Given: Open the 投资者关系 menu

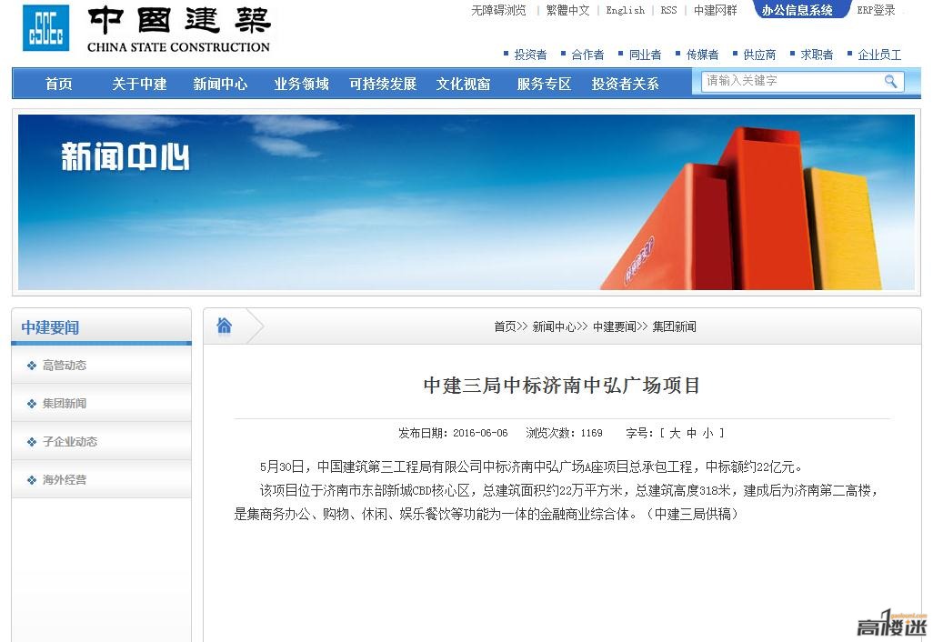Looking at the screenshot, I should pyautogui.click(x=625, y=84).
